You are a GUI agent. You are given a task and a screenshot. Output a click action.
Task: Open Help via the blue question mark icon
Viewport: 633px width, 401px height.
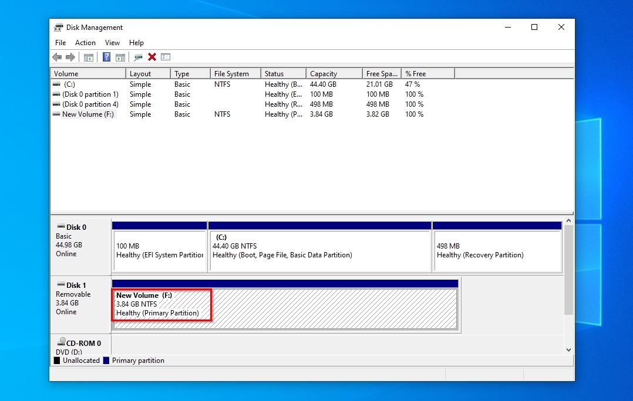click(x=107, y=57)
